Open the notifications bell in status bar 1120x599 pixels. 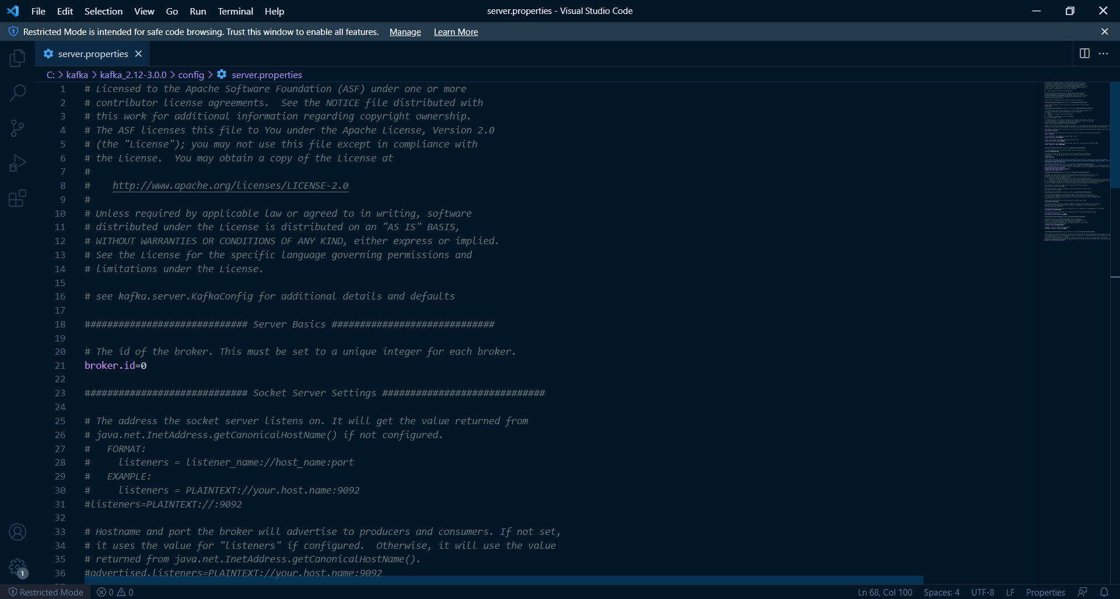[x=1104, y=592]
